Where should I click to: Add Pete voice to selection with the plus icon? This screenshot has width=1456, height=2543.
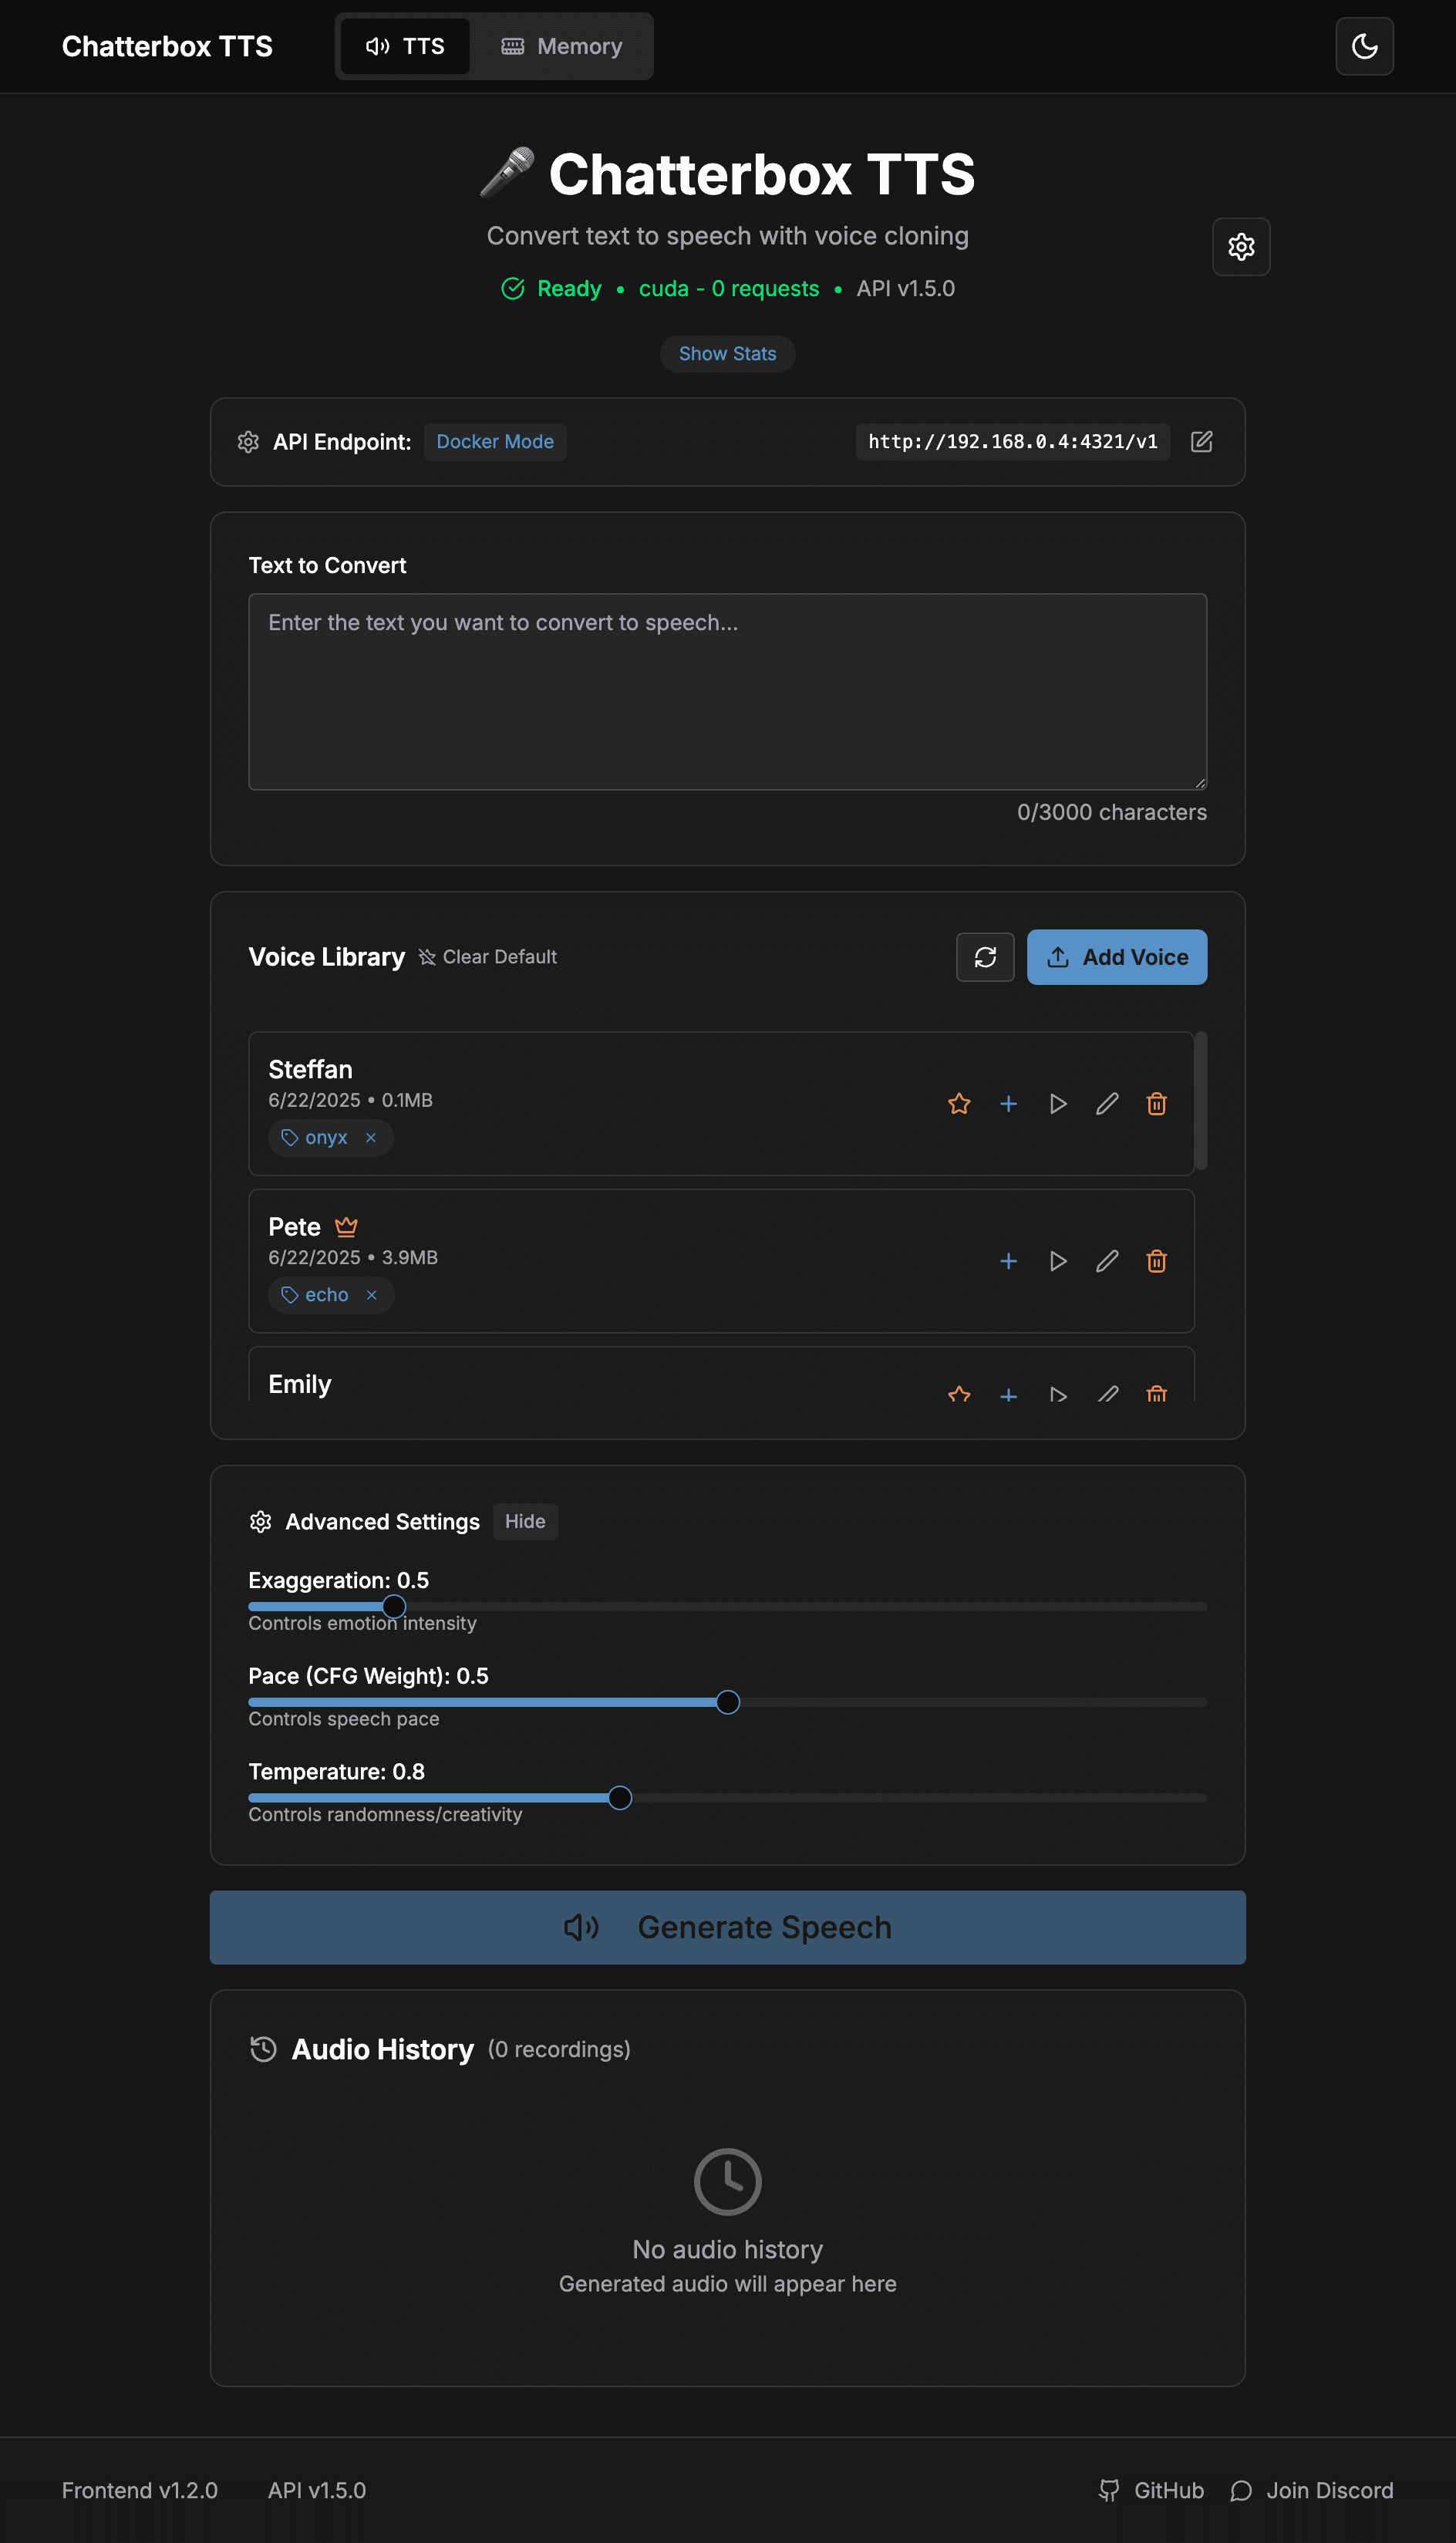point(1008,1261)
